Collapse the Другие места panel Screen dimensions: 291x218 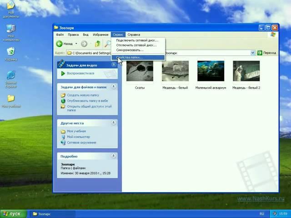[114, 123]
